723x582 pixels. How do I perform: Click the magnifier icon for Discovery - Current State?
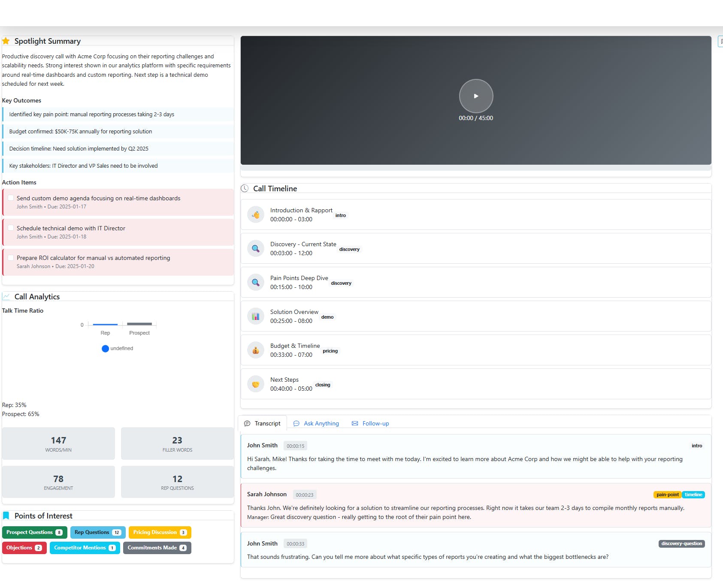pos(255,248)
